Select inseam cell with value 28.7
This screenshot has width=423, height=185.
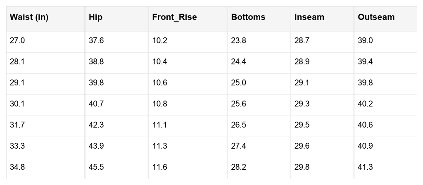pos(302,41)
